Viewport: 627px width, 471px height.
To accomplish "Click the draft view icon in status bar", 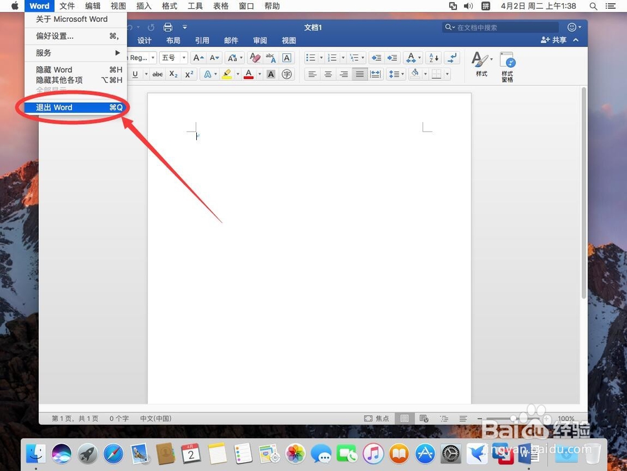I will click(463, 418).
